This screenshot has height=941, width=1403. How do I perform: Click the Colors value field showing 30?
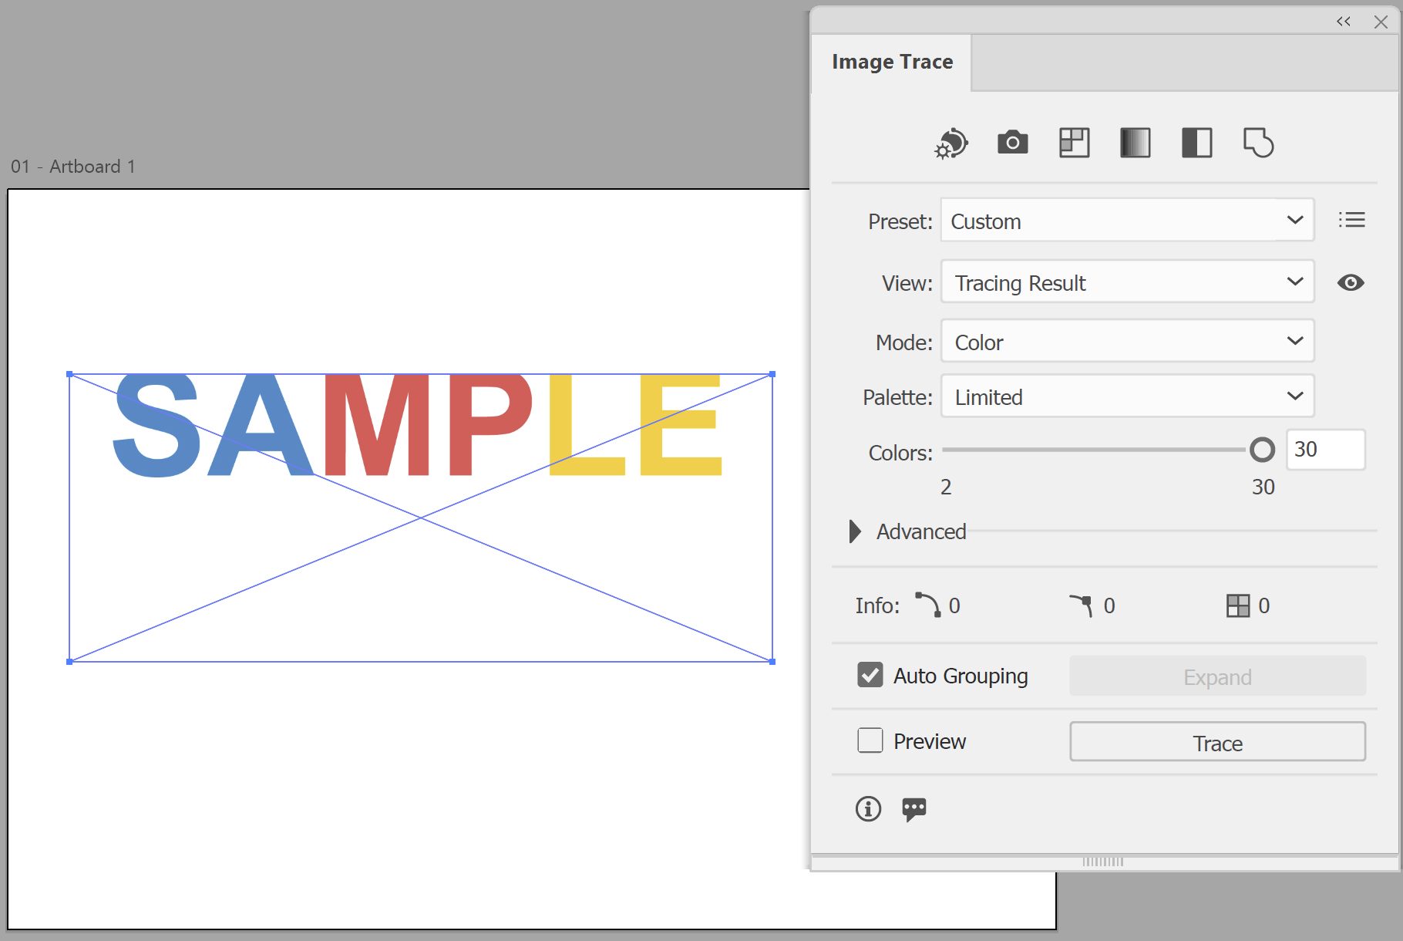1325,450
